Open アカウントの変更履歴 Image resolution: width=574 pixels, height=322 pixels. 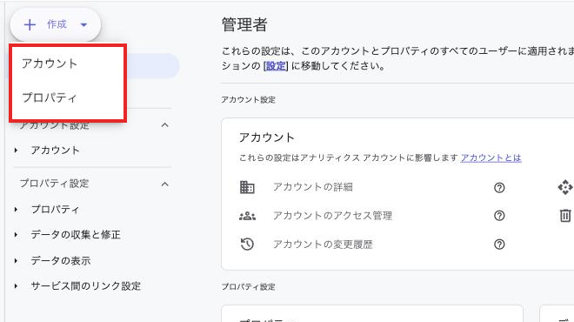pos(323,245)
